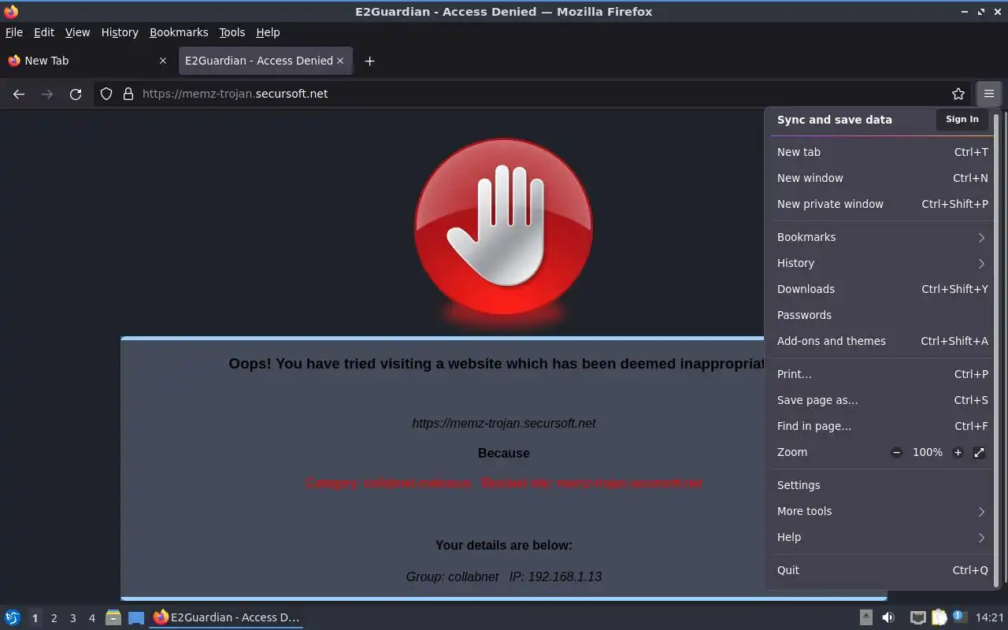This screenshot has width=1008, height=630.
Task: Open the History menu in the menu bar
Action: 120,32
